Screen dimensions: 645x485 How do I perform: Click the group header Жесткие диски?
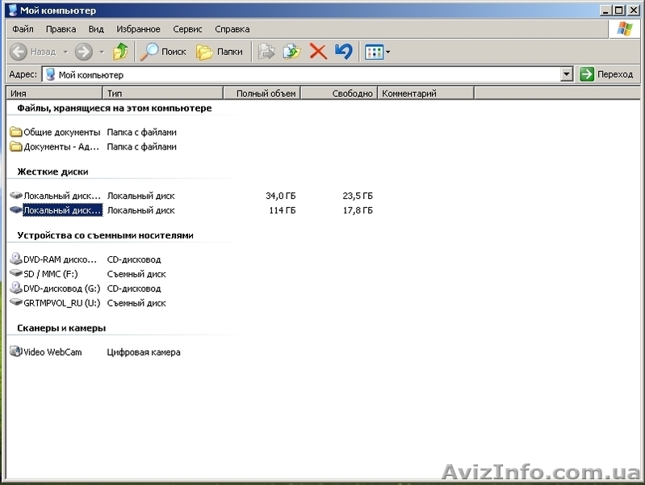52,172
